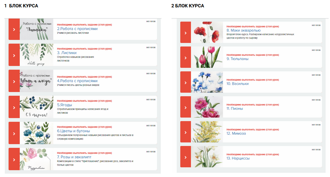Image resolution: width=330 pixels, height=177 pixels.
Task: Select the 1 БЛОК КУРСА heading
Action: [21, 6]
